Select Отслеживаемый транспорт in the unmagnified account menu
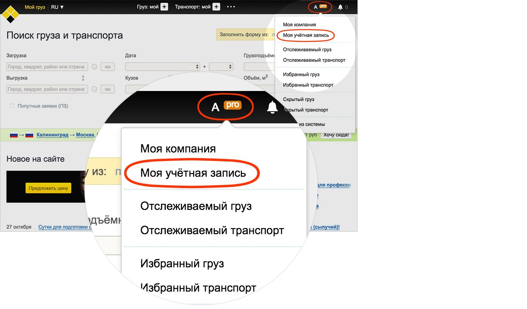This screenshot has height=309, width=527. coord(314,60)
